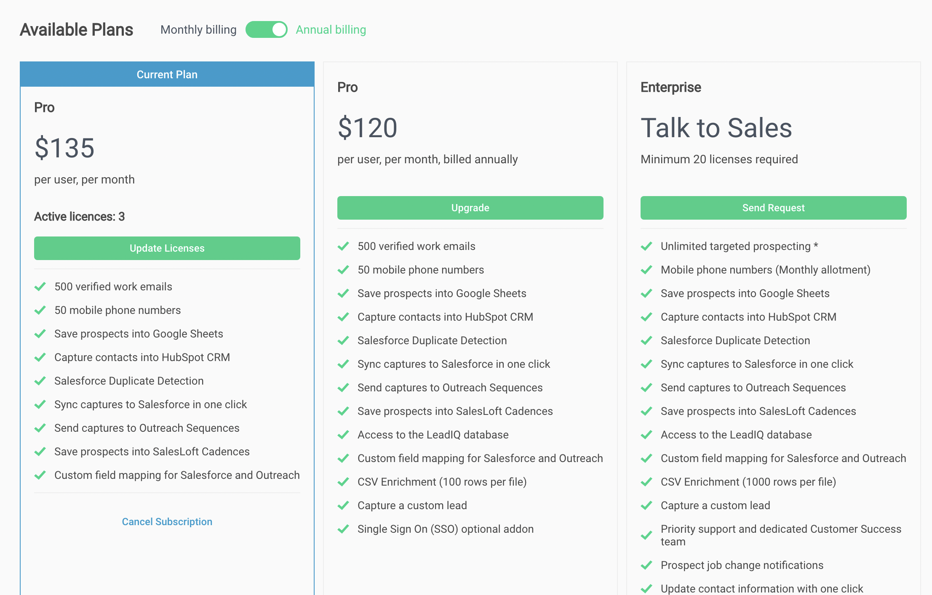Select Annual billing label
This screenshot has height=595, width=932.
pyautogui.click(x=331, y=30)
